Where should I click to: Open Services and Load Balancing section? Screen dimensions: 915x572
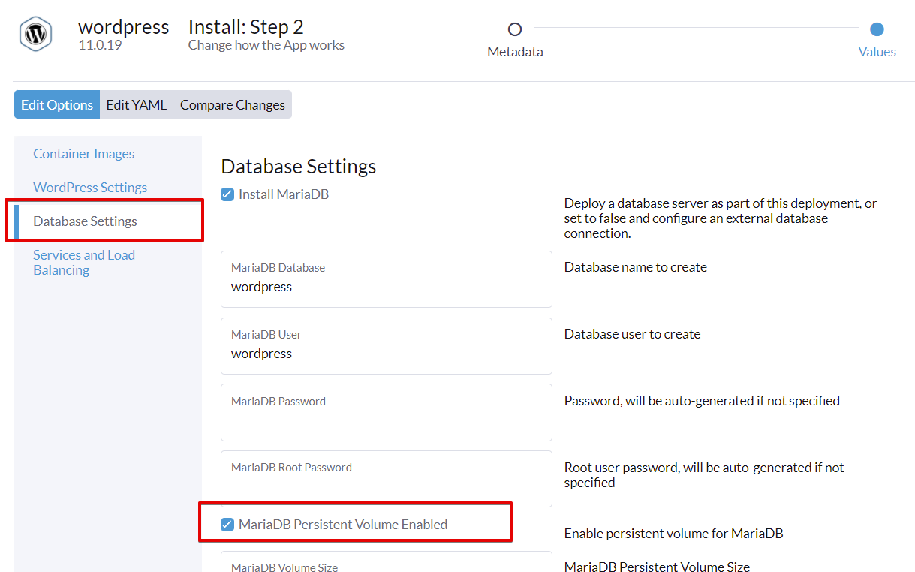pyautogui.click(x=84, y=263)
